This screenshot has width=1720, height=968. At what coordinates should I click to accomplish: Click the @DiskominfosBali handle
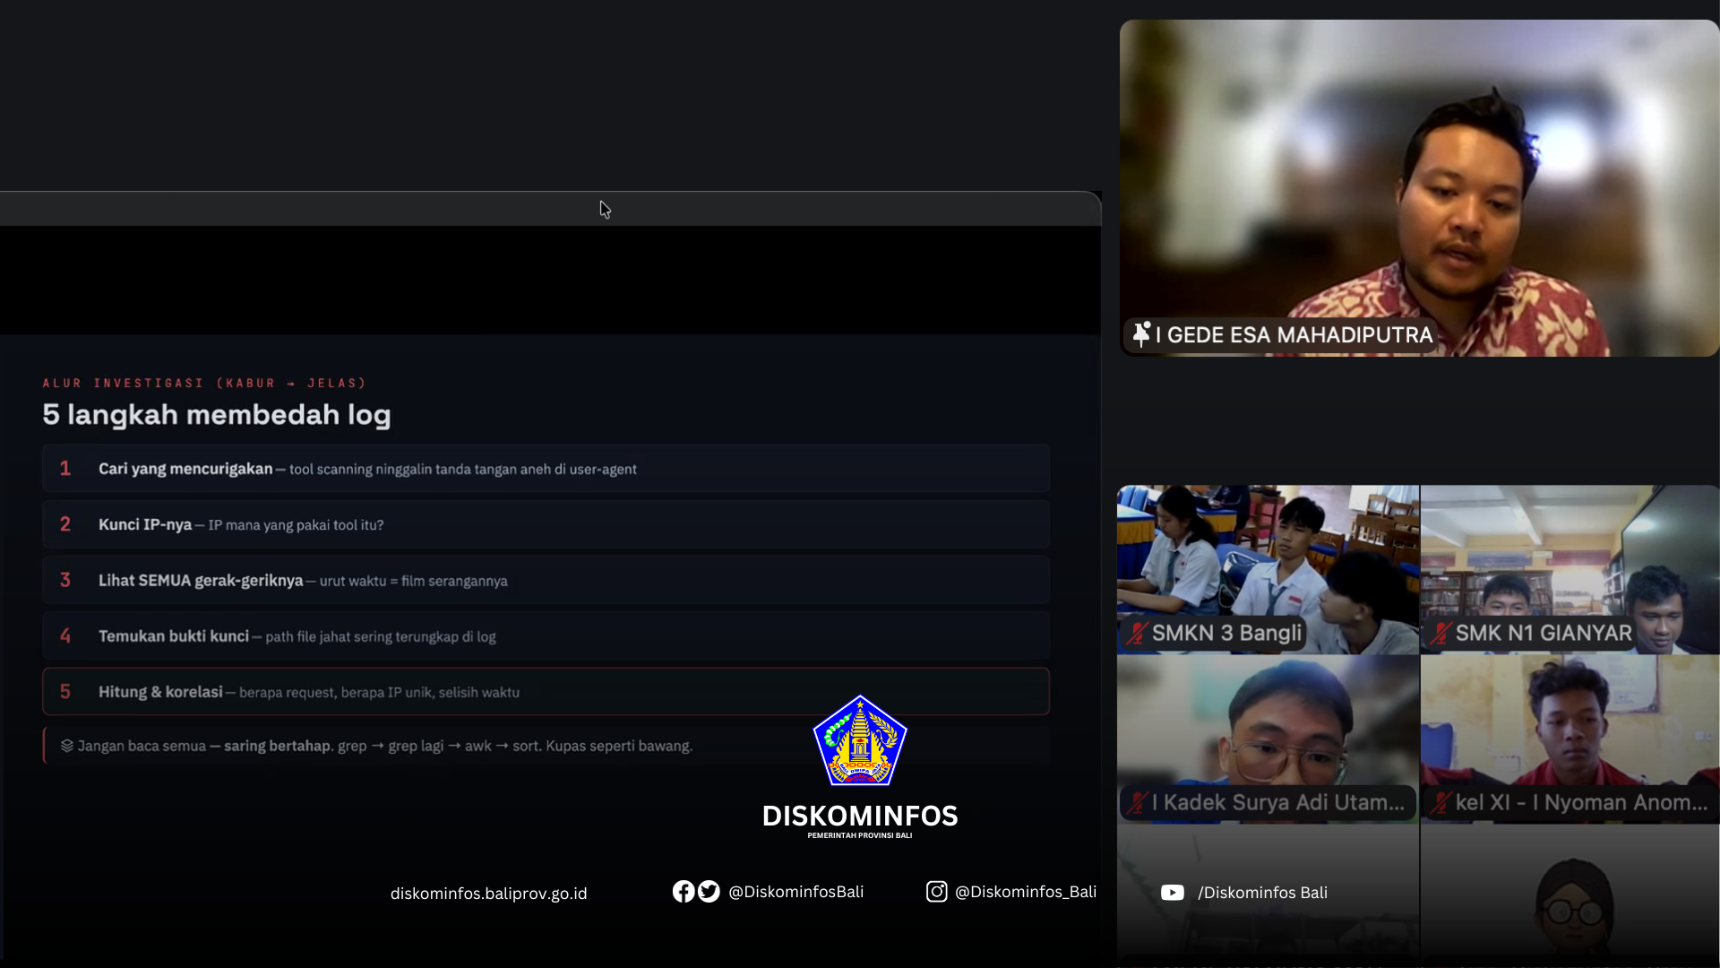click(x=795, y=892)
